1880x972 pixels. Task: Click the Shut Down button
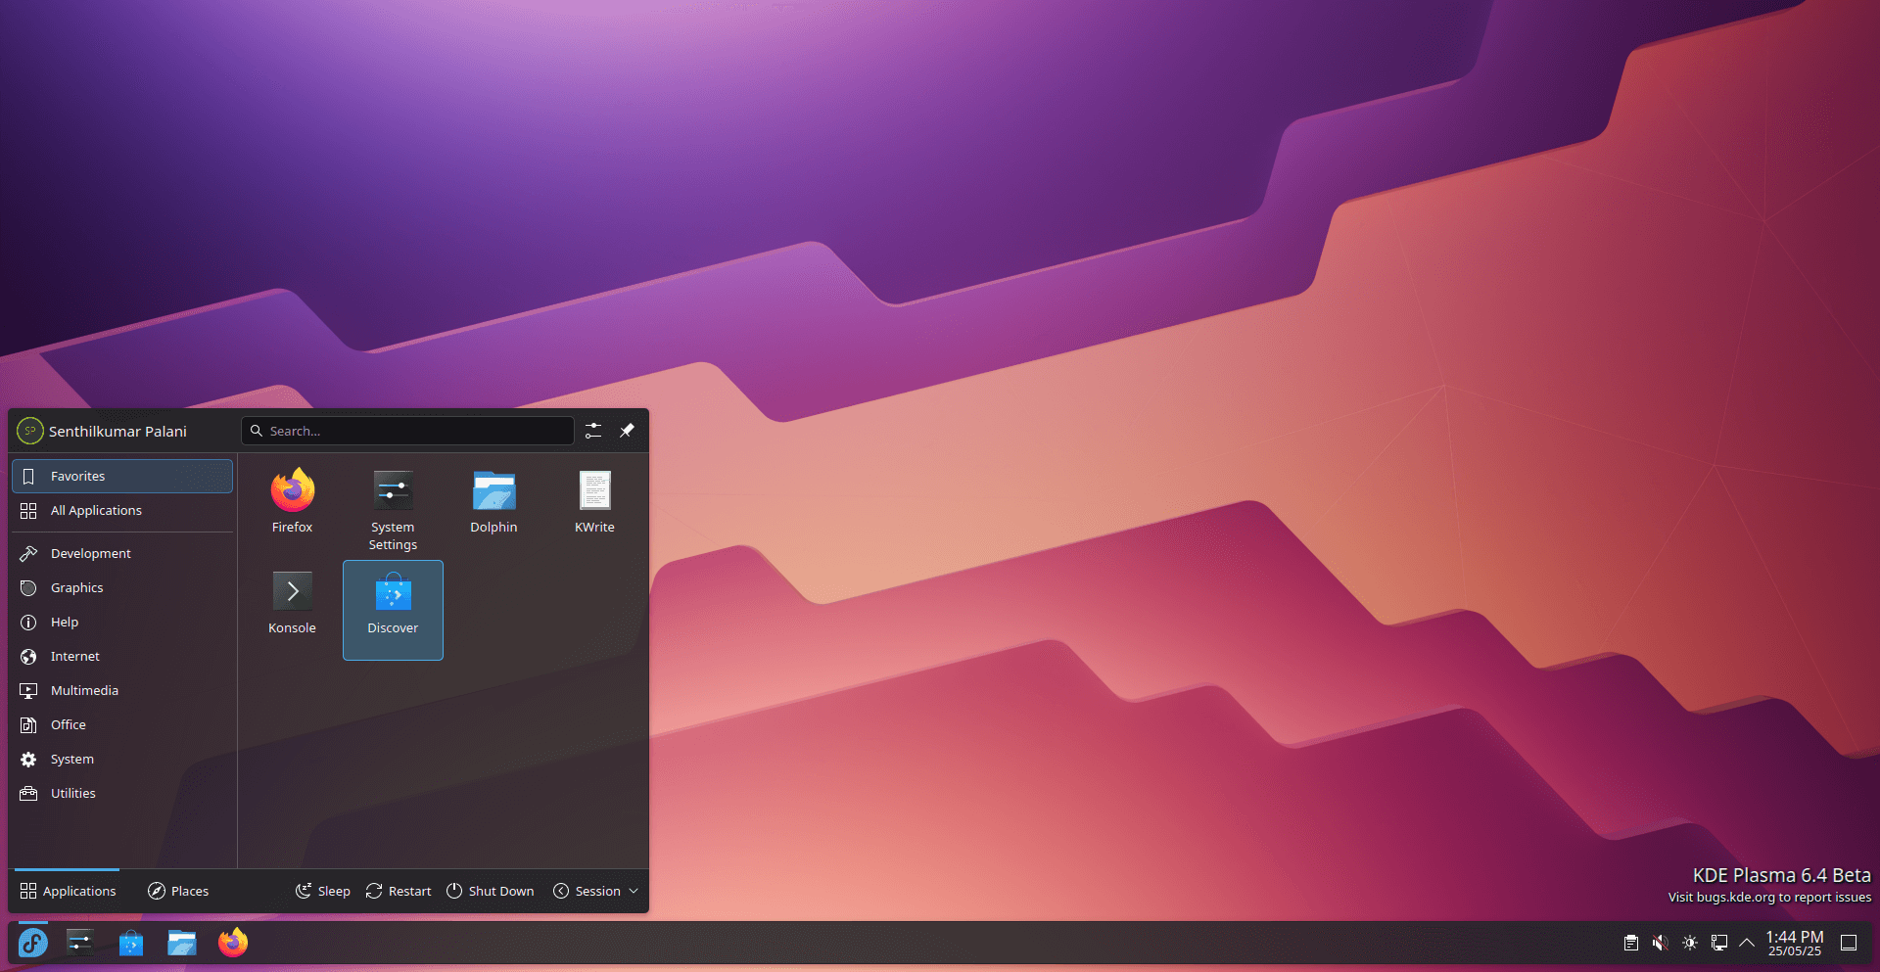491,891
